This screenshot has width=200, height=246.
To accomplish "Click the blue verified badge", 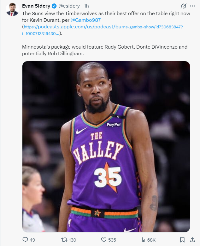I will tap(54, 6).
